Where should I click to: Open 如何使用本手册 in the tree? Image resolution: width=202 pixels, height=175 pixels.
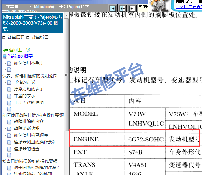click(29, 63)
